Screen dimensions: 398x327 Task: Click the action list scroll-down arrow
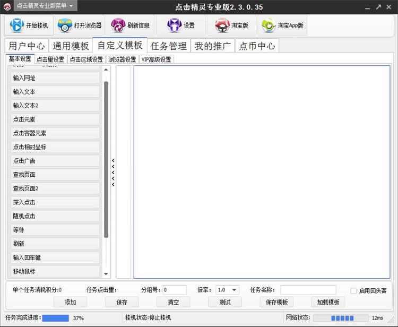click(x=106, y=274)
